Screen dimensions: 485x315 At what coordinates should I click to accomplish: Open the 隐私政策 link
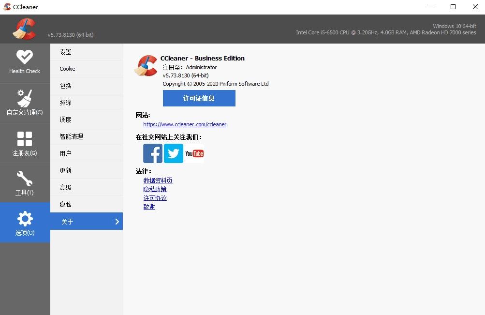tap(155, 189)
